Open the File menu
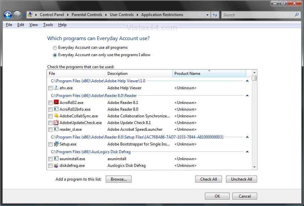The height and width of the screenshot is (206, 304). (9, 25)
